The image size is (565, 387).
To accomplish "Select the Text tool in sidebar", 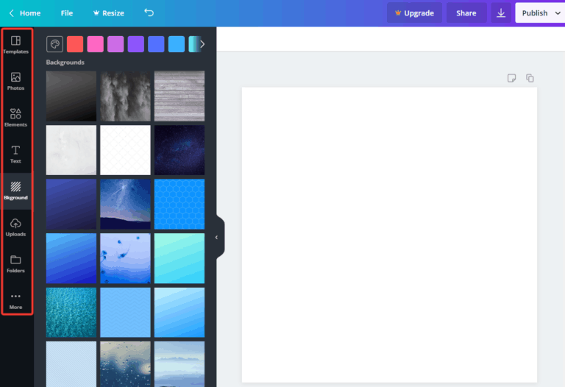I will [15, 154].
